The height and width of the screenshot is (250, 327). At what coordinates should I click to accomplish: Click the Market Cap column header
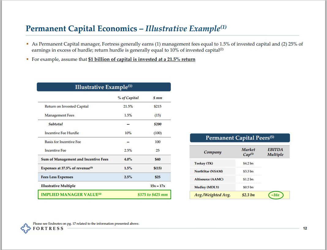[x=248, y=152]
